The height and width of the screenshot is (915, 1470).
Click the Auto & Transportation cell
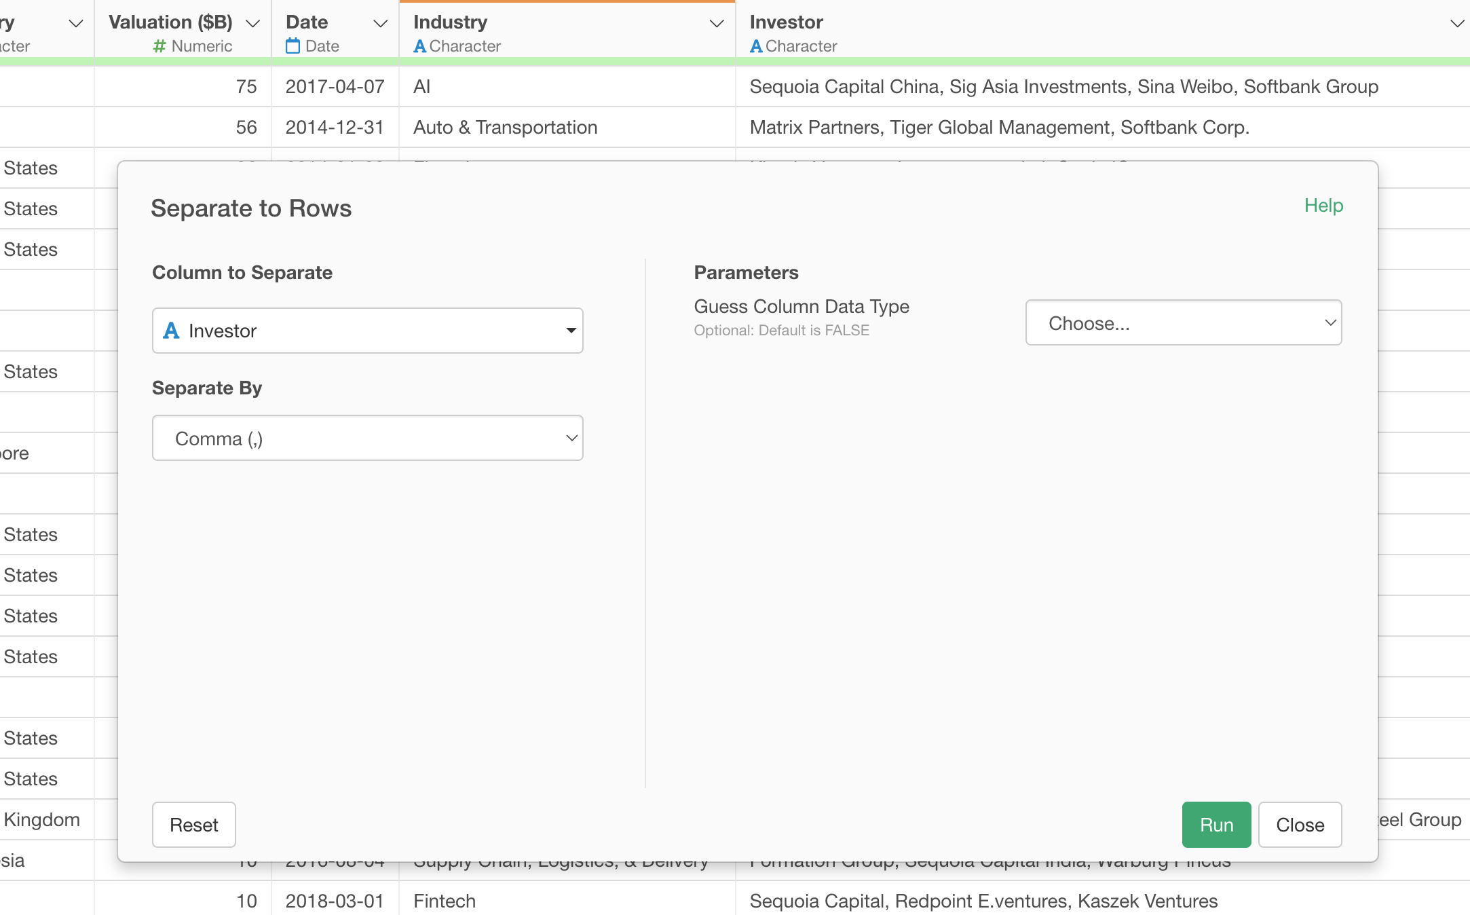click(505, 128)
